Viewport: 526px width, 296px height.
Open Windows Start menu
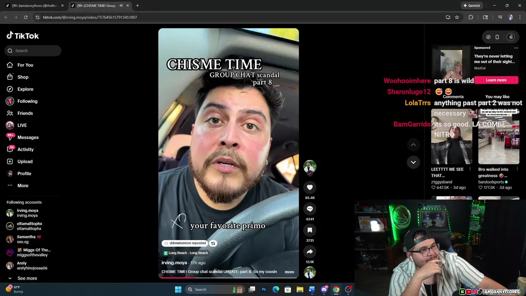178,289
